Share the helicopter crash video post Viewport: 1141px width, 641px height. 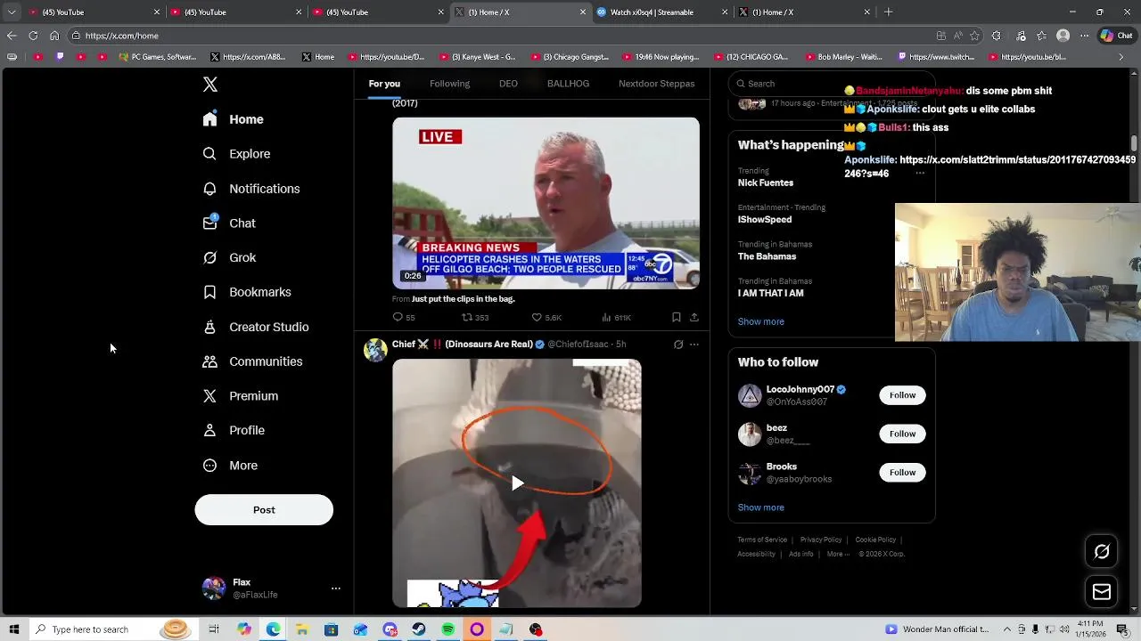694,317
